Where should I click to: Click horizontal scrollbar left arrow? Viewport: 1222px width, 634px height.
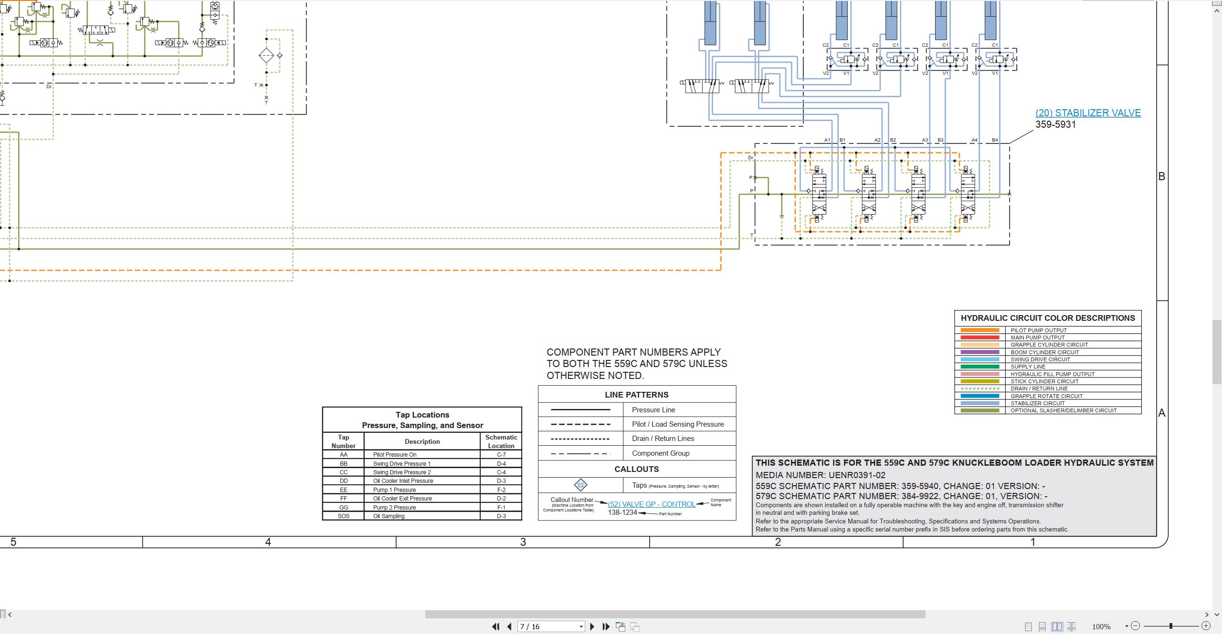(x=10, y=614)
